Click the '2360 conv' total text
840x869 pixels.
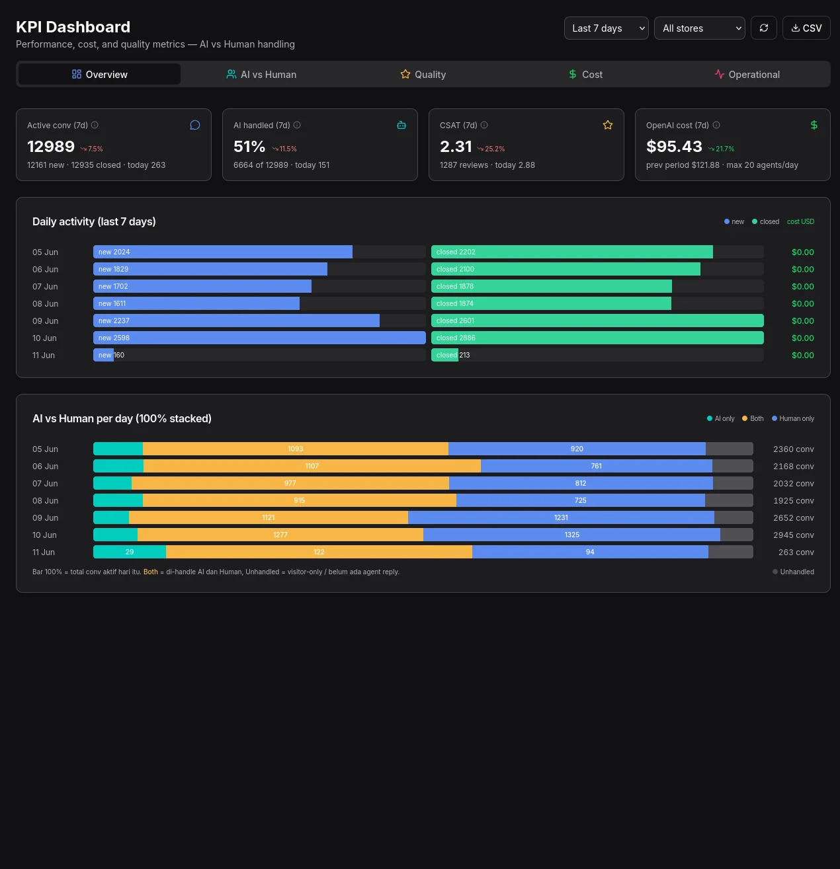click(x=794, y=449)
